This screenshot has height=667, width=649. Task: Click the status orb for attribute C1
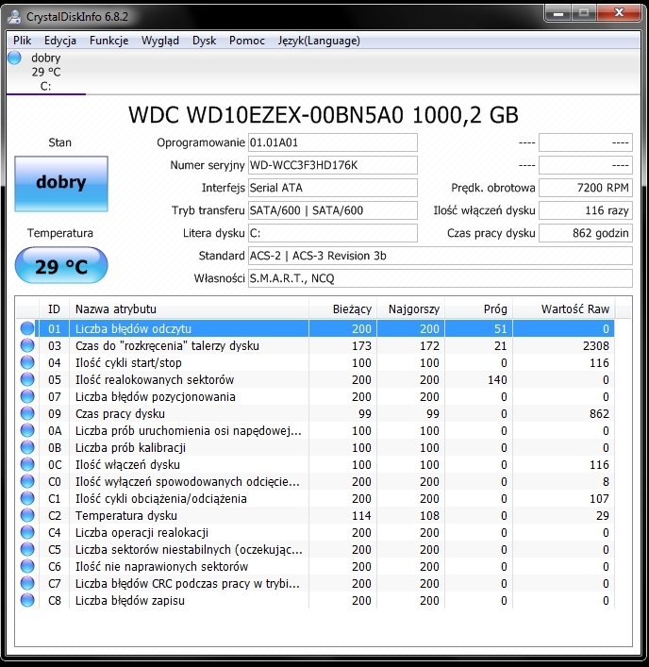[x=27, y=498]
